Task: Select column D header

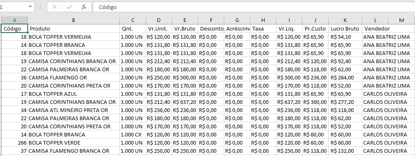Action: coord(159,20)
